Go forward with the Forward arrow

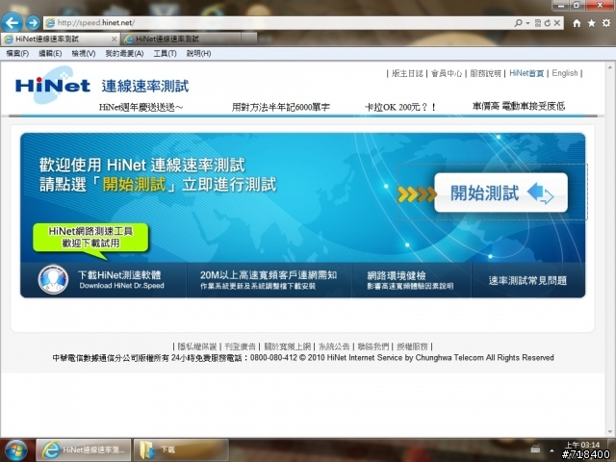tap(33, 23)
